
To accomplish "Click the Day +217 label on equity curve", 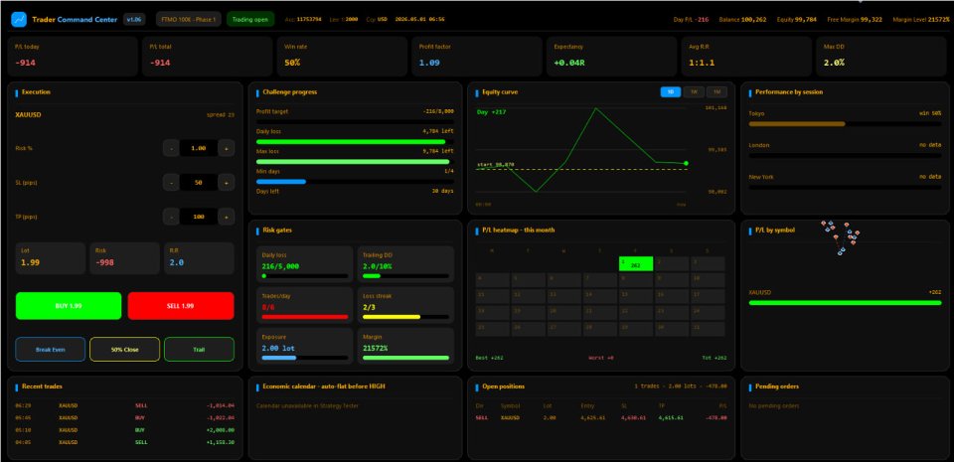I will (x=492, y=112).
